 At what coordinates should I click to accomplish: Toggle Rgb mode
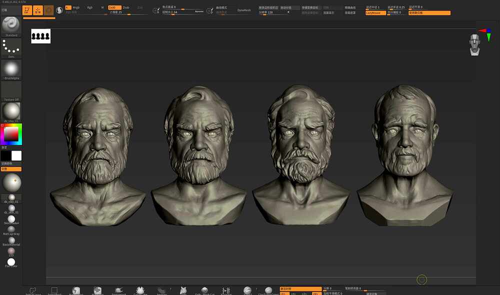[x=90, y=7]
